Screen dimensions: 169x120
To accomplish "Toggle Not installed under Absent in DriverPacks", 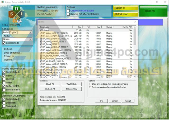I will coord(4,99).
